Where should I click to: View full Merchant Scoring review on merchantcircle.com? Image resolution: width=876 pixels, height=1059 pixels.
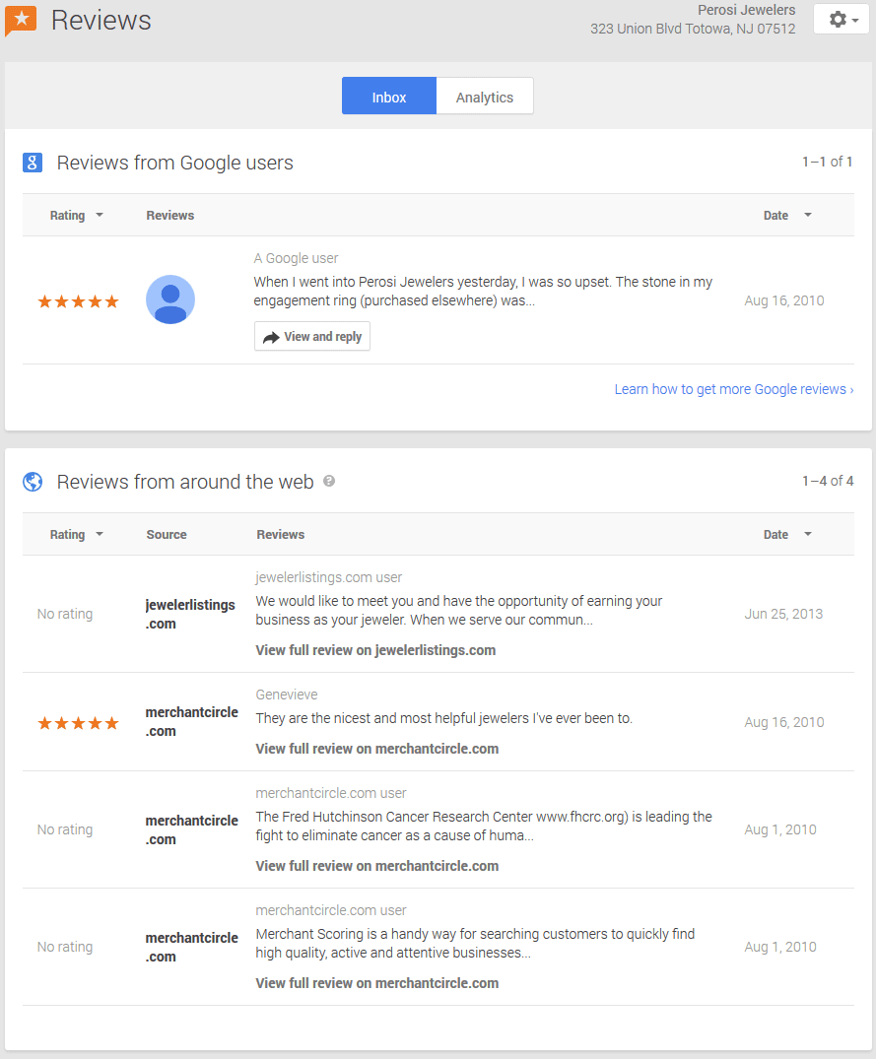(376, 983)
